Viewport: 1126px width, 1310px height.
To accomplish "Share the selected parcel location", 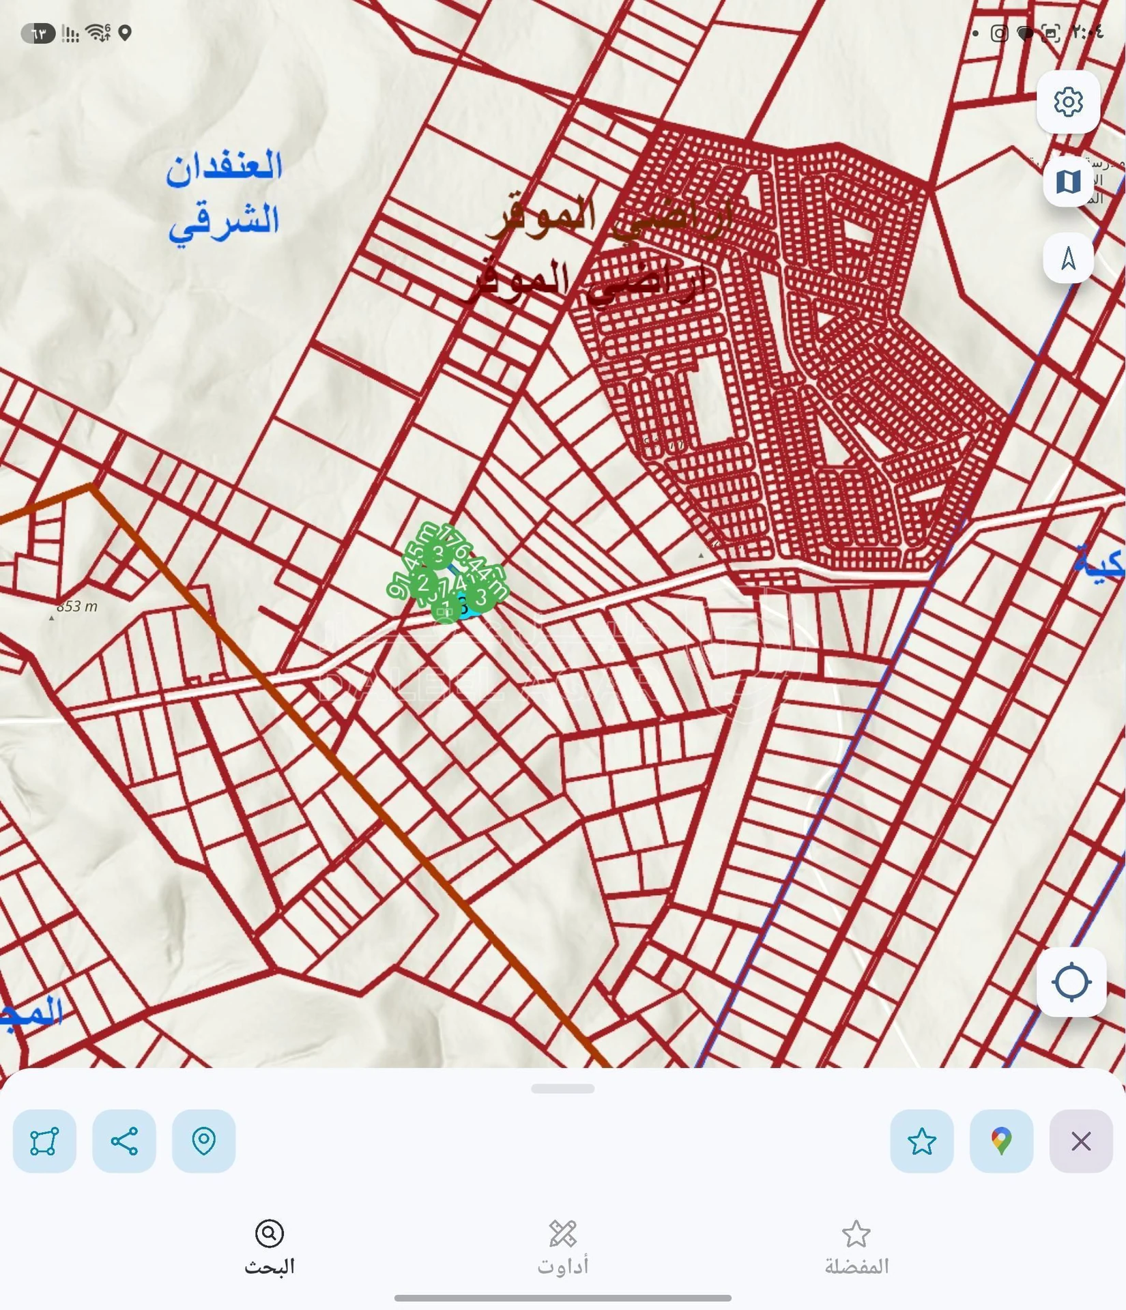I will click(124, 1141).
